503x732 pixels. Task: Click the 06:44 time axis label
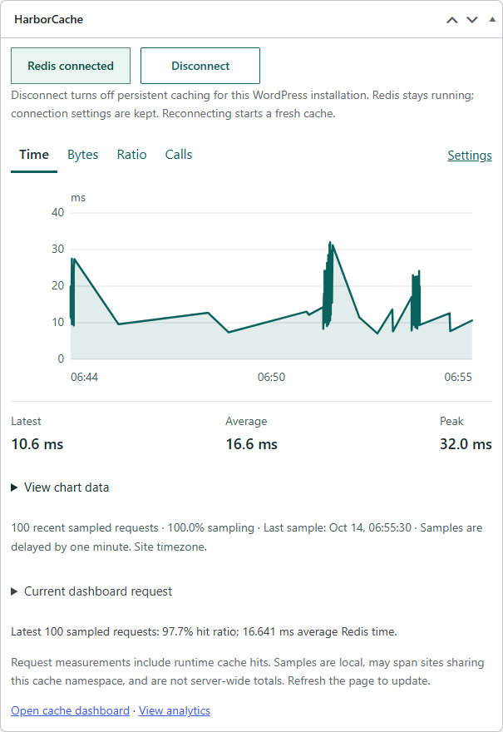click(85, 377)
